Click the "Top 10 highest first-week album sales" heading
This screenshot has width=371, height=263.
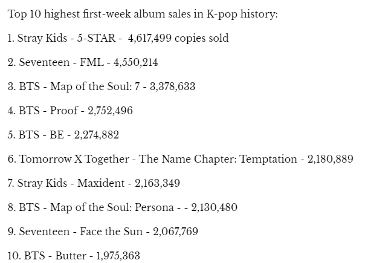143,14
